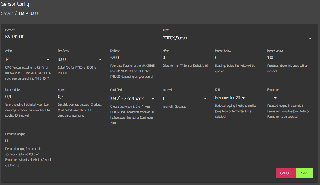Open the Kettle dropdown showing Braumeister 20
Image resolution: width=320 pixels, height=185 pixels.
(243, 98)
